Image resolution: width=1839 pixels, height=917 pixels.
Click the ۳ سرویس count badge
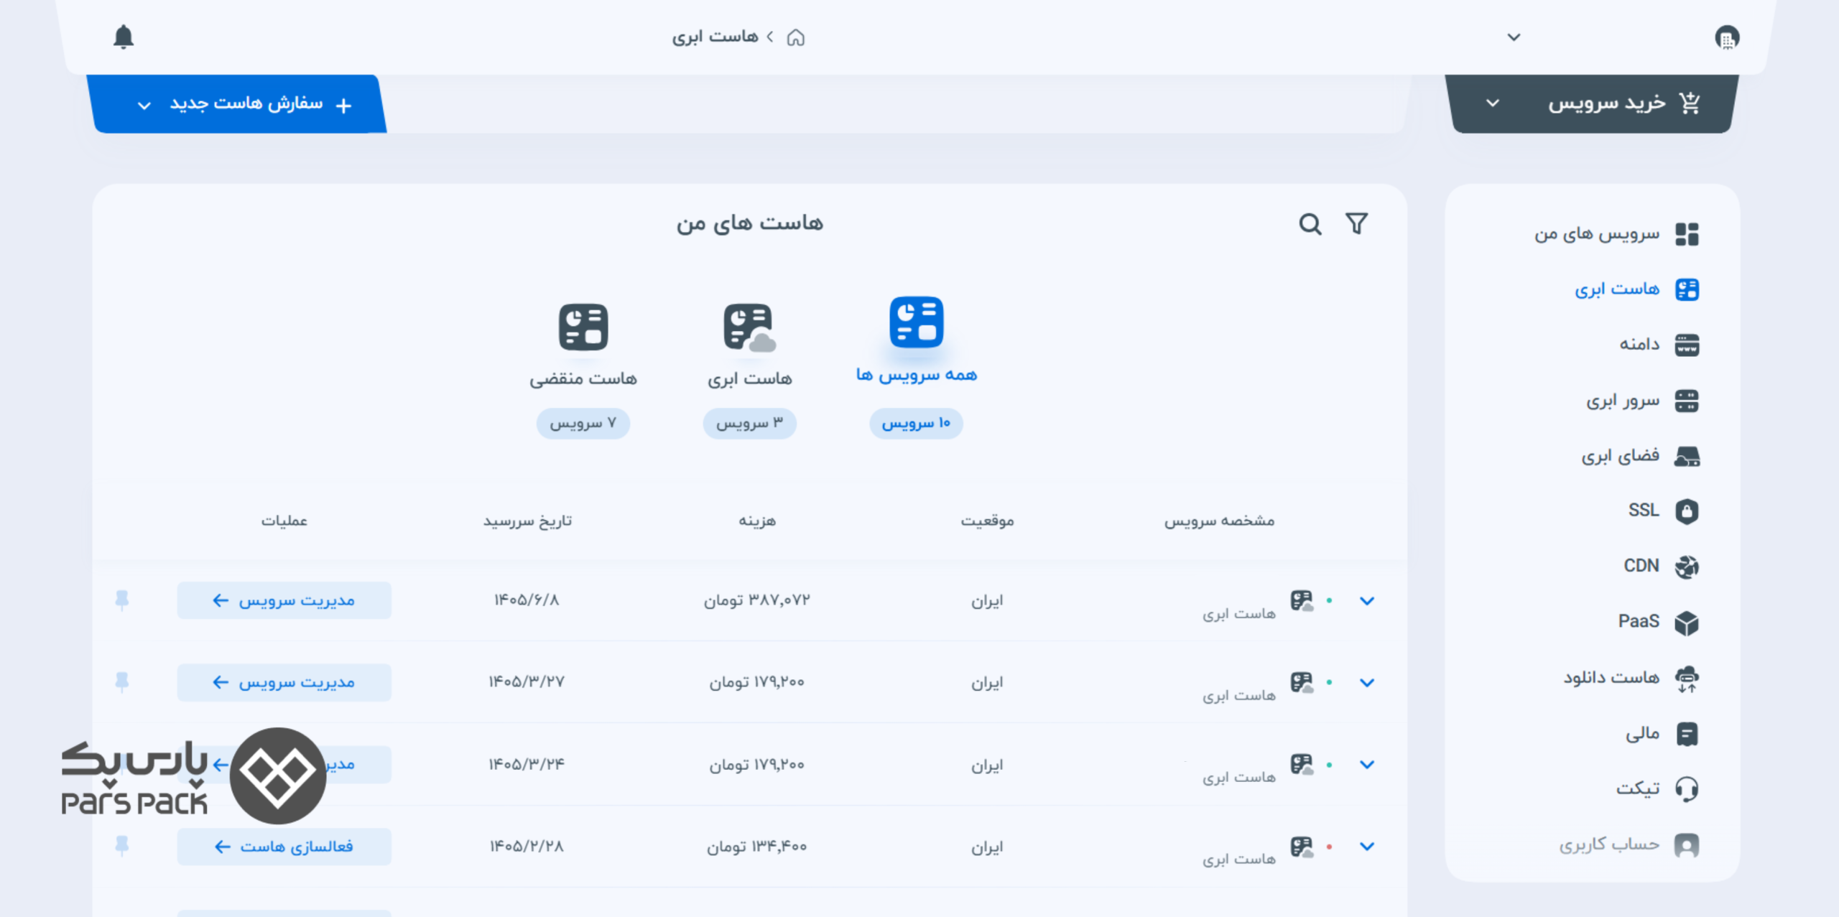pos(749,424)
